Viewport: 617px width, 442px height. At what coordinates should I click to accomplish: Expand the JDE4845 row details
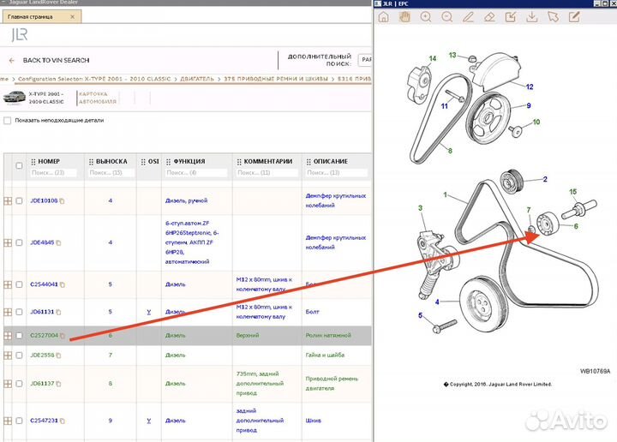pos(8,242)
